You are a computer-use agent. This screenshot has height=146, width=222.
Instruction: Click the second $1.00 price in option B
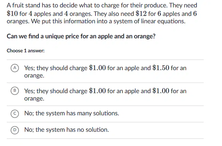click(x=161, y=91)
